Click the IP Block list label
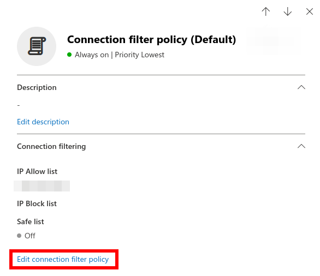320x276 pixels. tap(37, 203)
